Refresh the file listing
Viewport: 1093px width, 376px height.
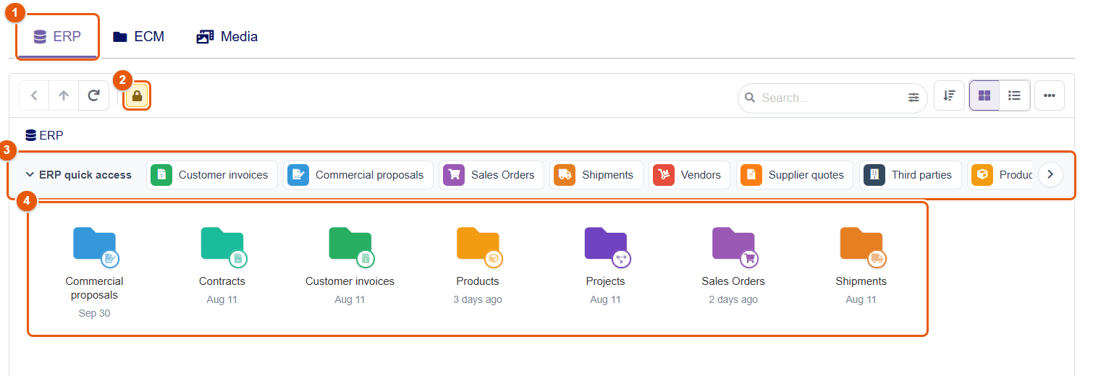[93, 95]
